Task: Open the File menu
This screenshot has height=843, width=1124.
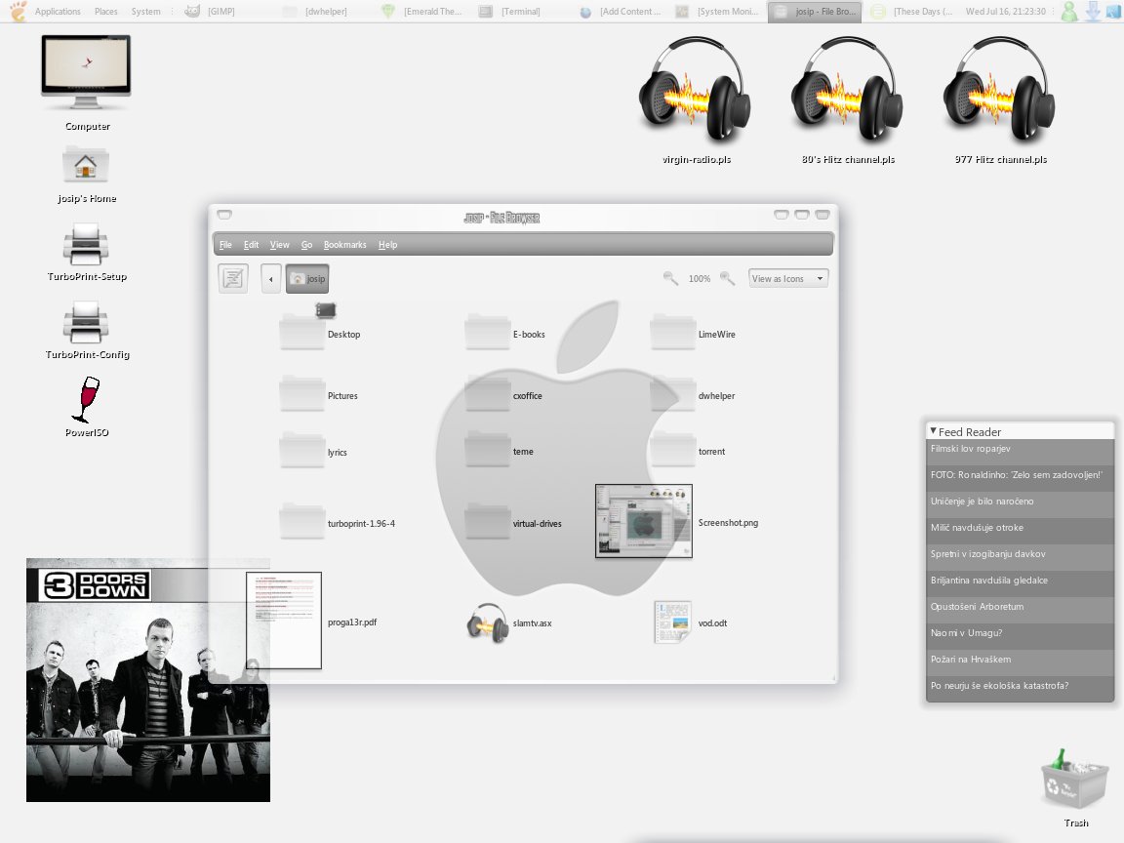Action: (225, 245)
